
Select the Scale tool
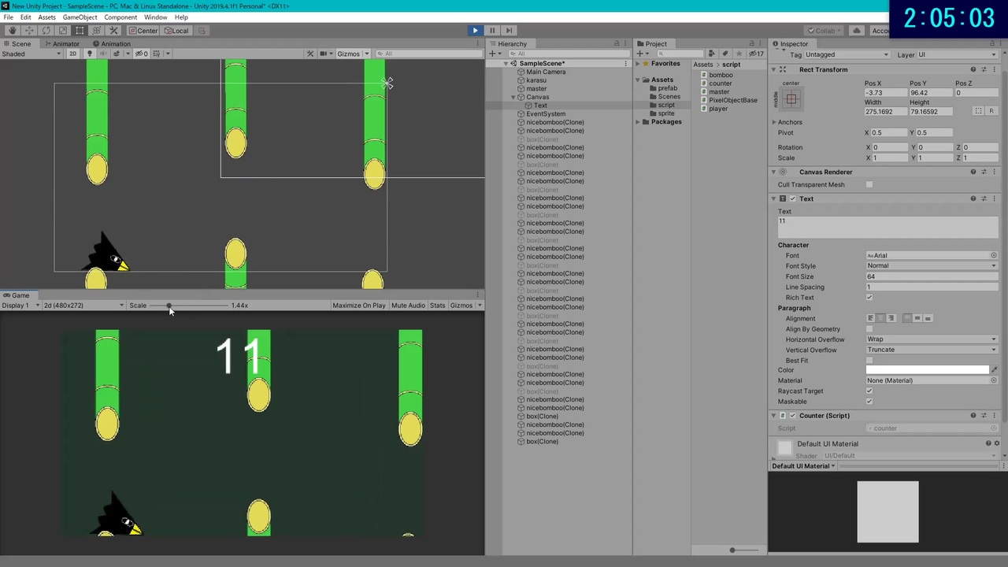tap(63, 31)
